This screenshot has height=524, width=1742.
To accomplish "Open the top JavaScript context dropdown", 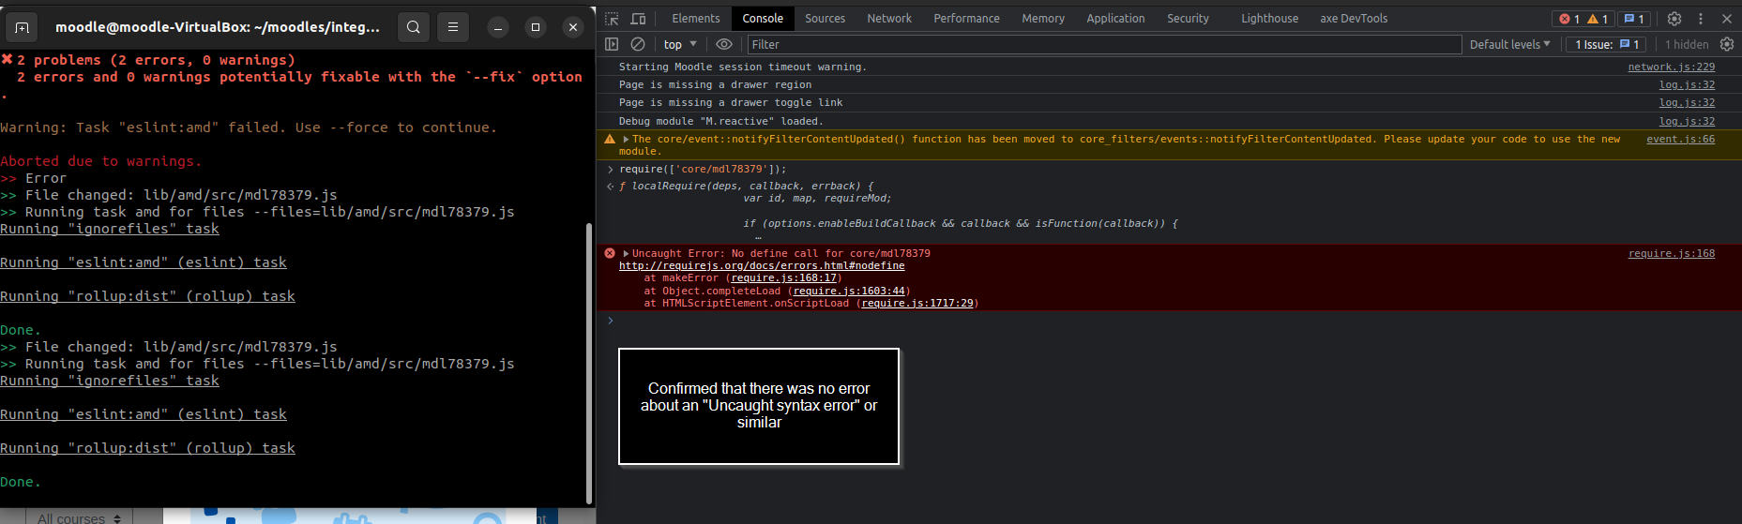I will click(680, 44).
